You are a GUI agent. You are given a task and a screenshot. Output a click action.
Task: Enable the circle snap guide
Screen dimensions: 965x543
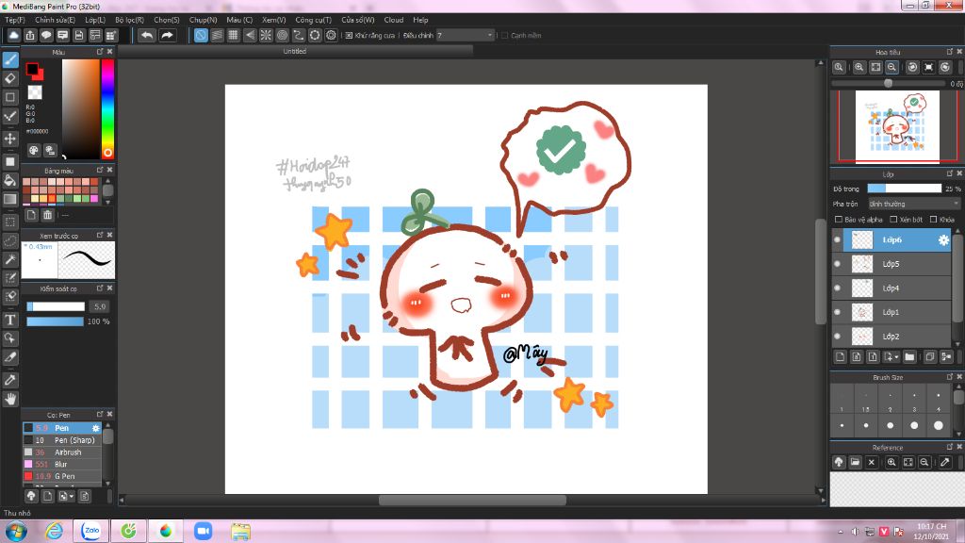tap(282, 35)
